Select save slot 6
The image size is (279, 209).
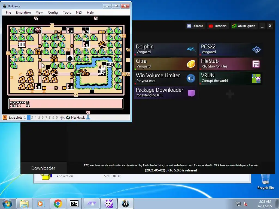click(43, 118)
